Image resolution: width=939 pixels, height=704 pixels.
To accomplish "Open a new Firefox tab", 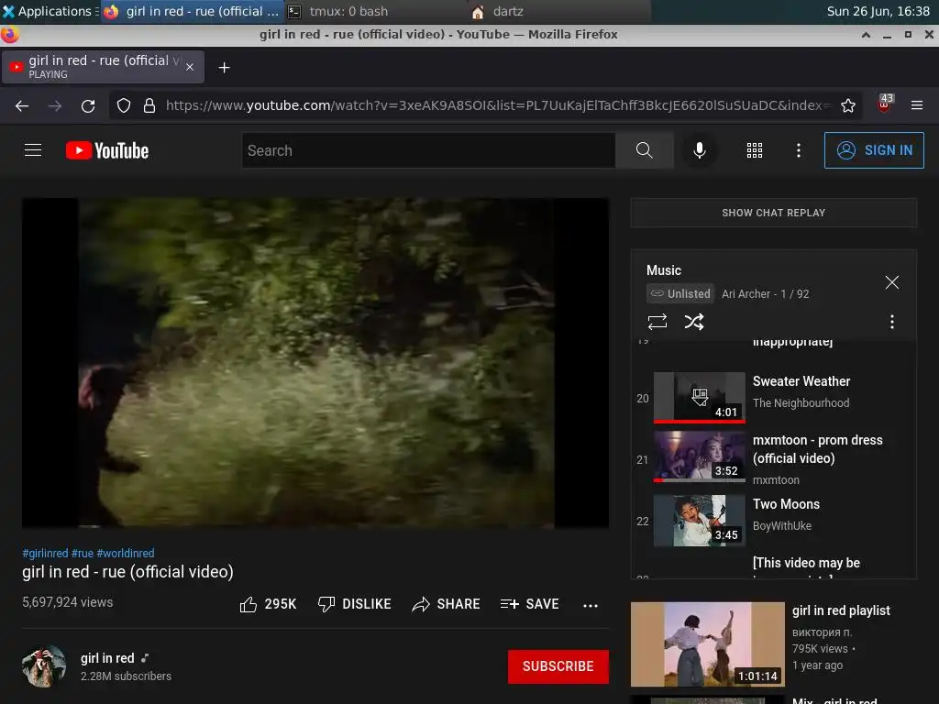I will (x=224, y=68).
